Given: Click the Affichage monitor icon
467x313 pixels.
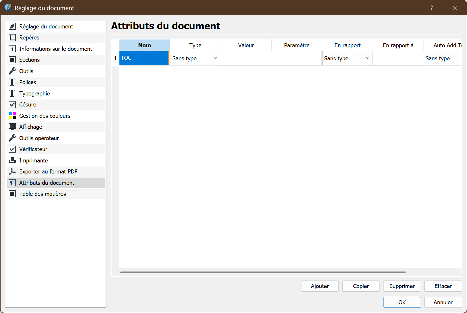Looking at the screenshot, I should [12, 127].
